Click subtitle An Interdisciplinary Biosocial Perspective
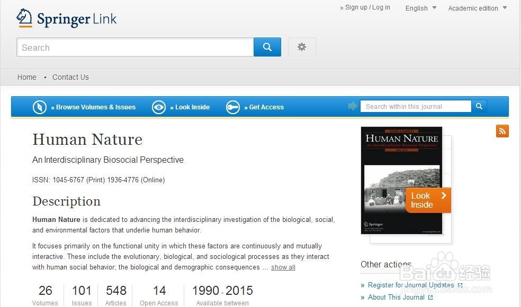521x307 pixels. pos(108,160)
